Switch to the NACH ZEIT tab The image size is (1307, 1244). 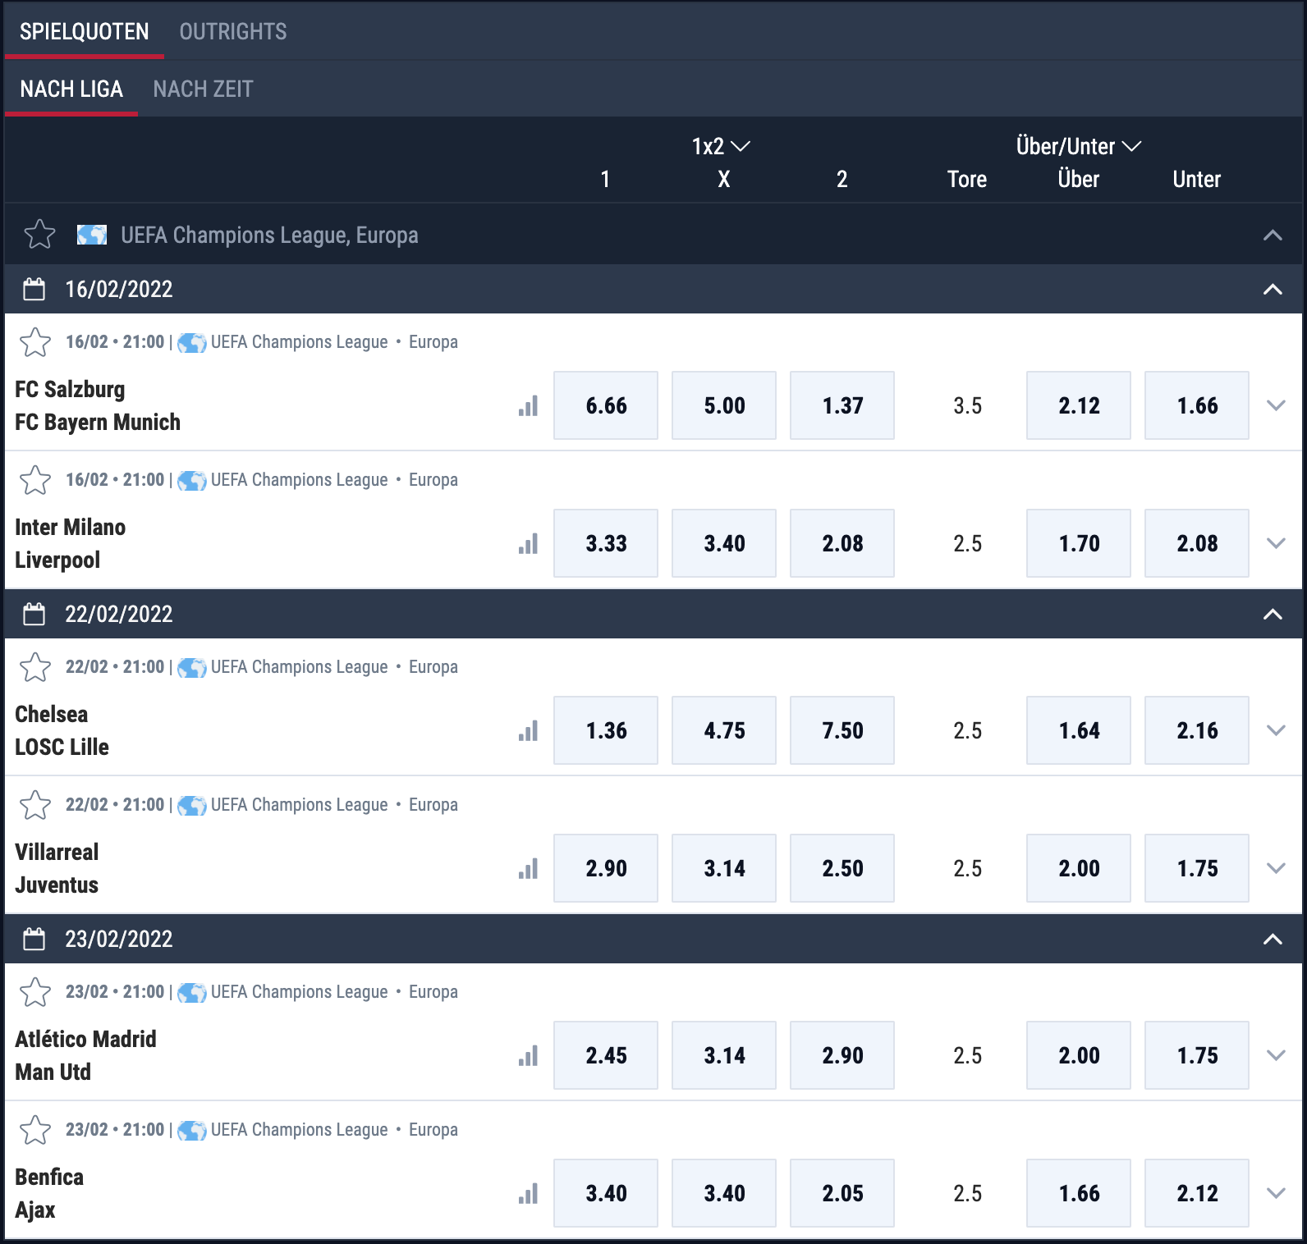pyautogui.click(x=203, y=89)
